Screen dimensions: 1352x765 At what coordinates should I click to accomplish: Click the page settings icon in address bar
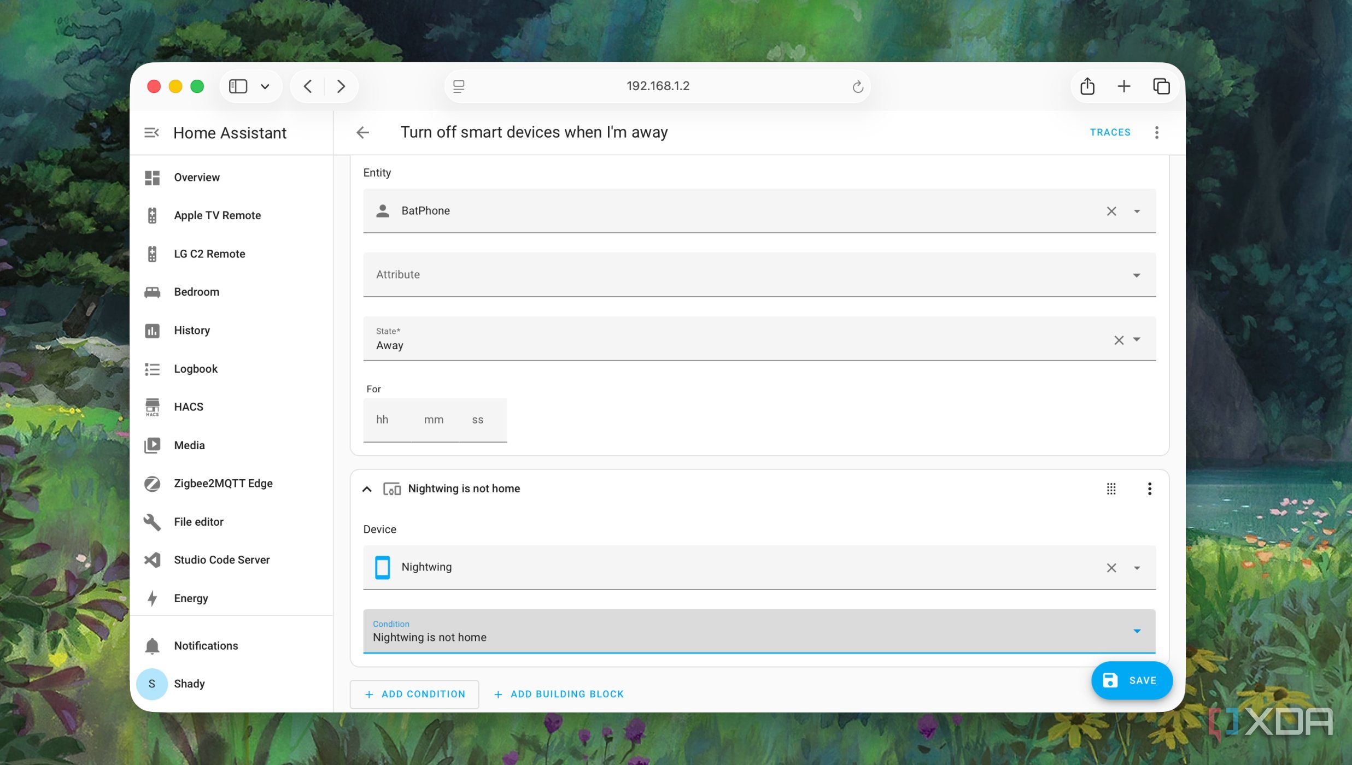click(459, 86)
